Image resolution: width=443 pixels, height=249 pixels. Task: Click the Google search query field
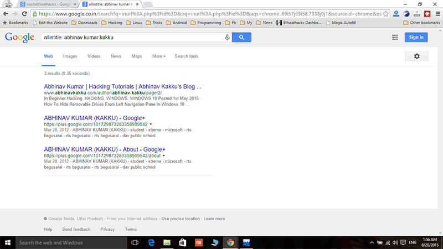click(133, 37)
